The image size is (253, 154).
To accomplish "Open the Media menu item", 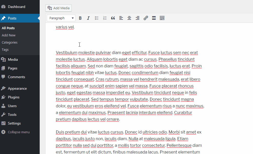I will click(x=13, y=60).
